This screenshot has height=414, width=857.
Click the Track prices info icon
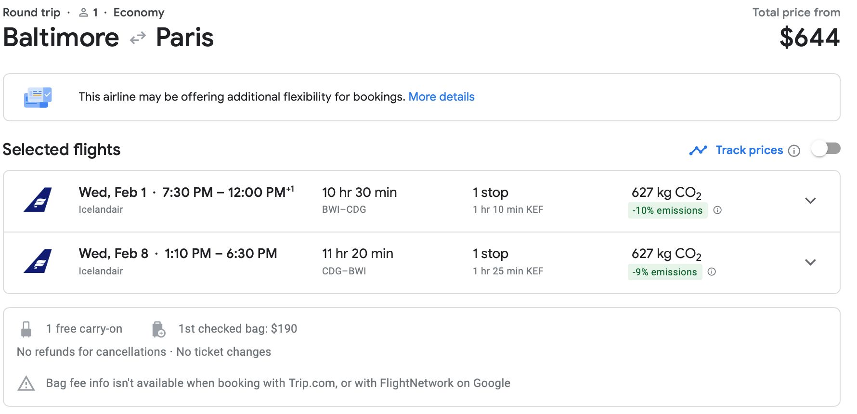pos(794,151)
